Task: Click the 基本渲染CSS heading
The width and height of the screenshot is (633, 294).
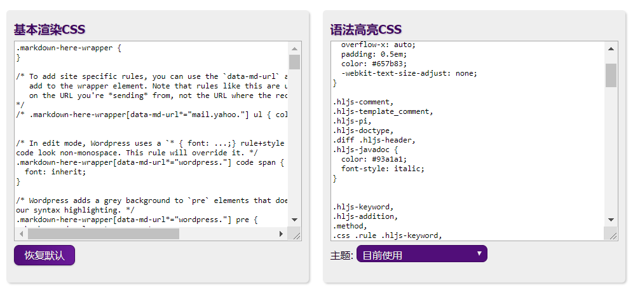Action: pos(50,29)
